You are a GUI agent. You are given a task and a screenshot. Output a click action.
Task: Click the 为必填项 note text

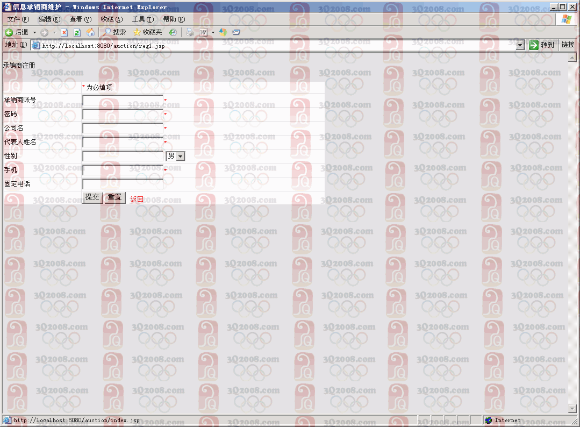click(x=99, y=88)
